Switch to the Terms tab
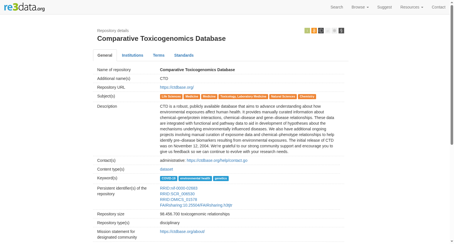 [x=159, y=55]
